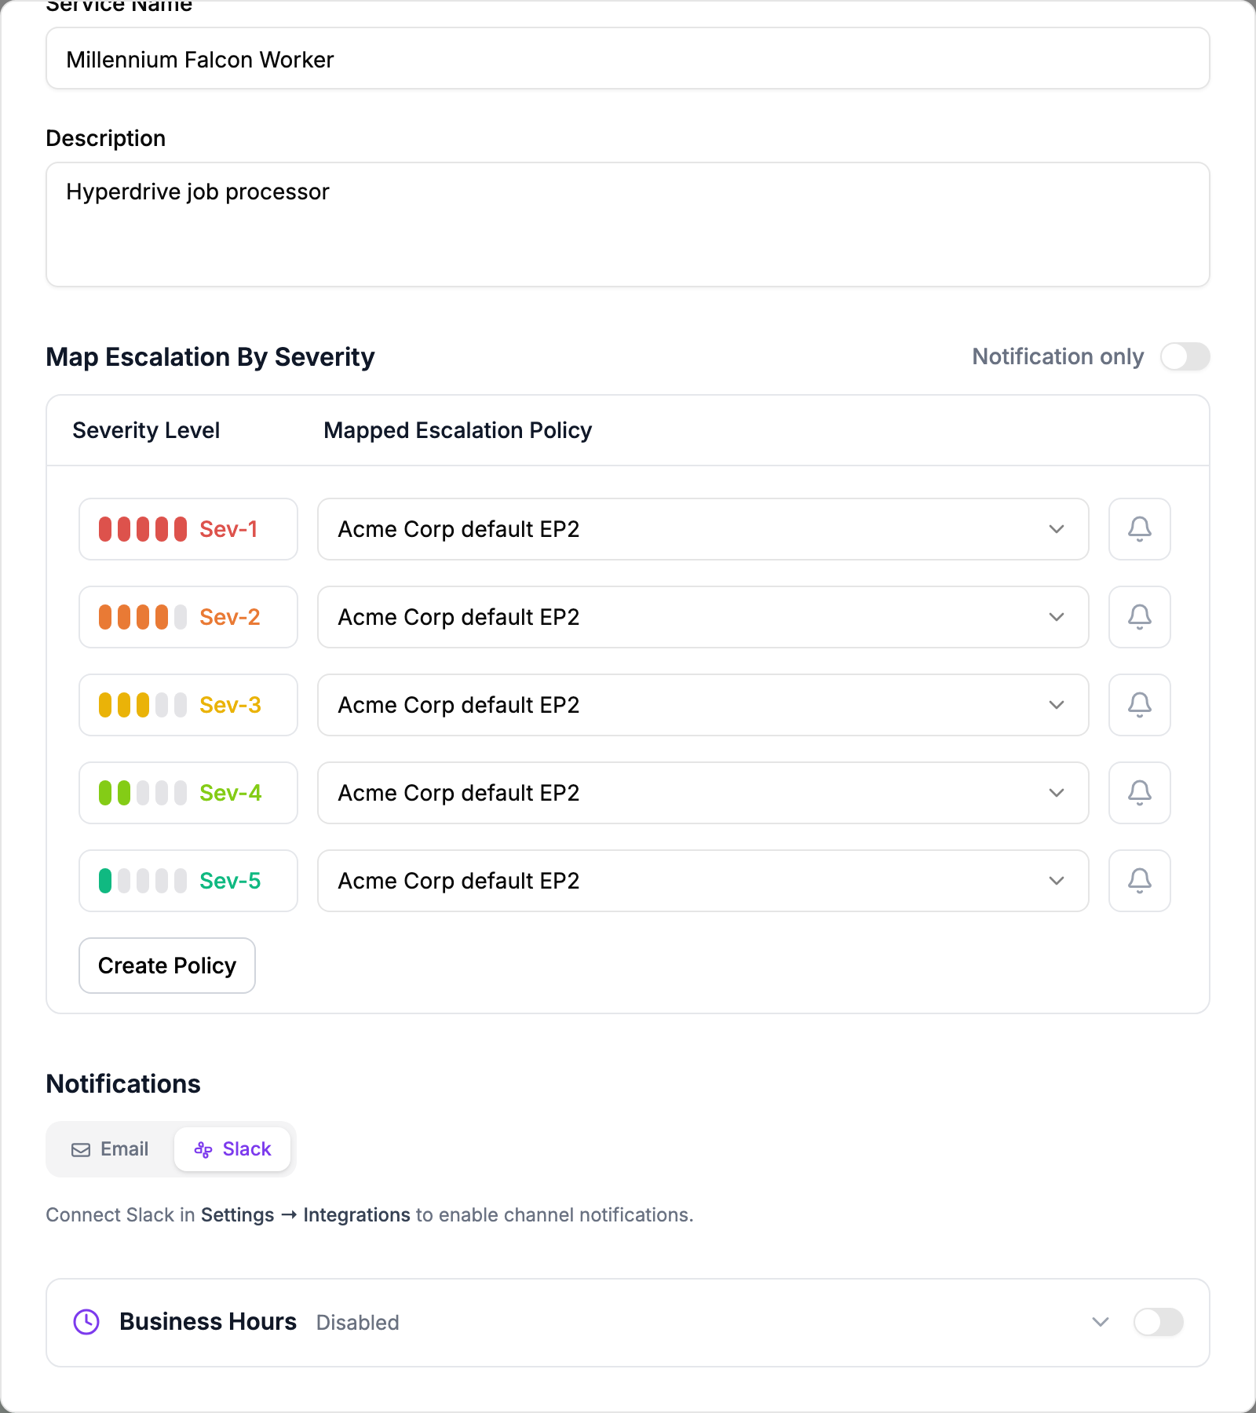Click the Sev-3 yellow severity bars
The height and width of the screenshot is (1413, 1256).
point(143,705)
